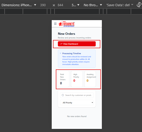Open the No throttling dropdown

click(x=93, y=5)
